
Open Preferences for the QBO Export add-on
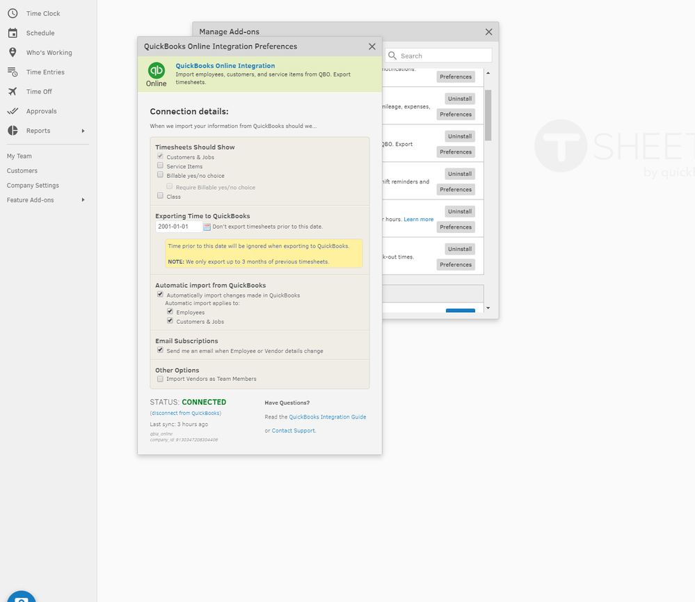pyautogui.click(x=456, y=152)
